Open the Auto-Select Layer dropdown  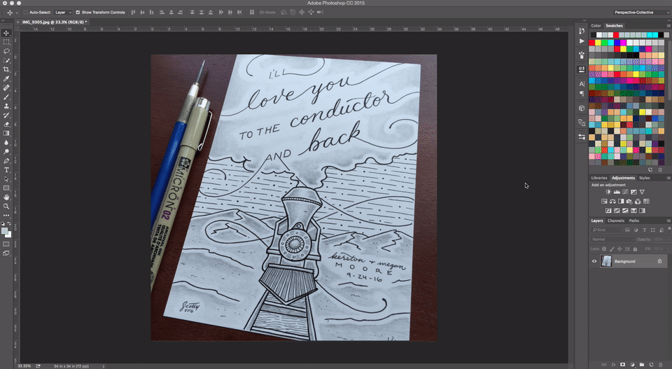[62, 12]
